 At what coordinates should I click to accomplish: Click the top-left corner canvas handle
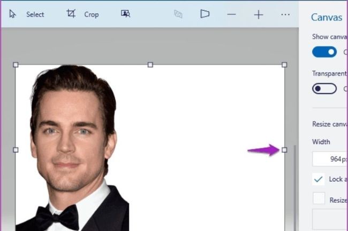tap(16, 65)
